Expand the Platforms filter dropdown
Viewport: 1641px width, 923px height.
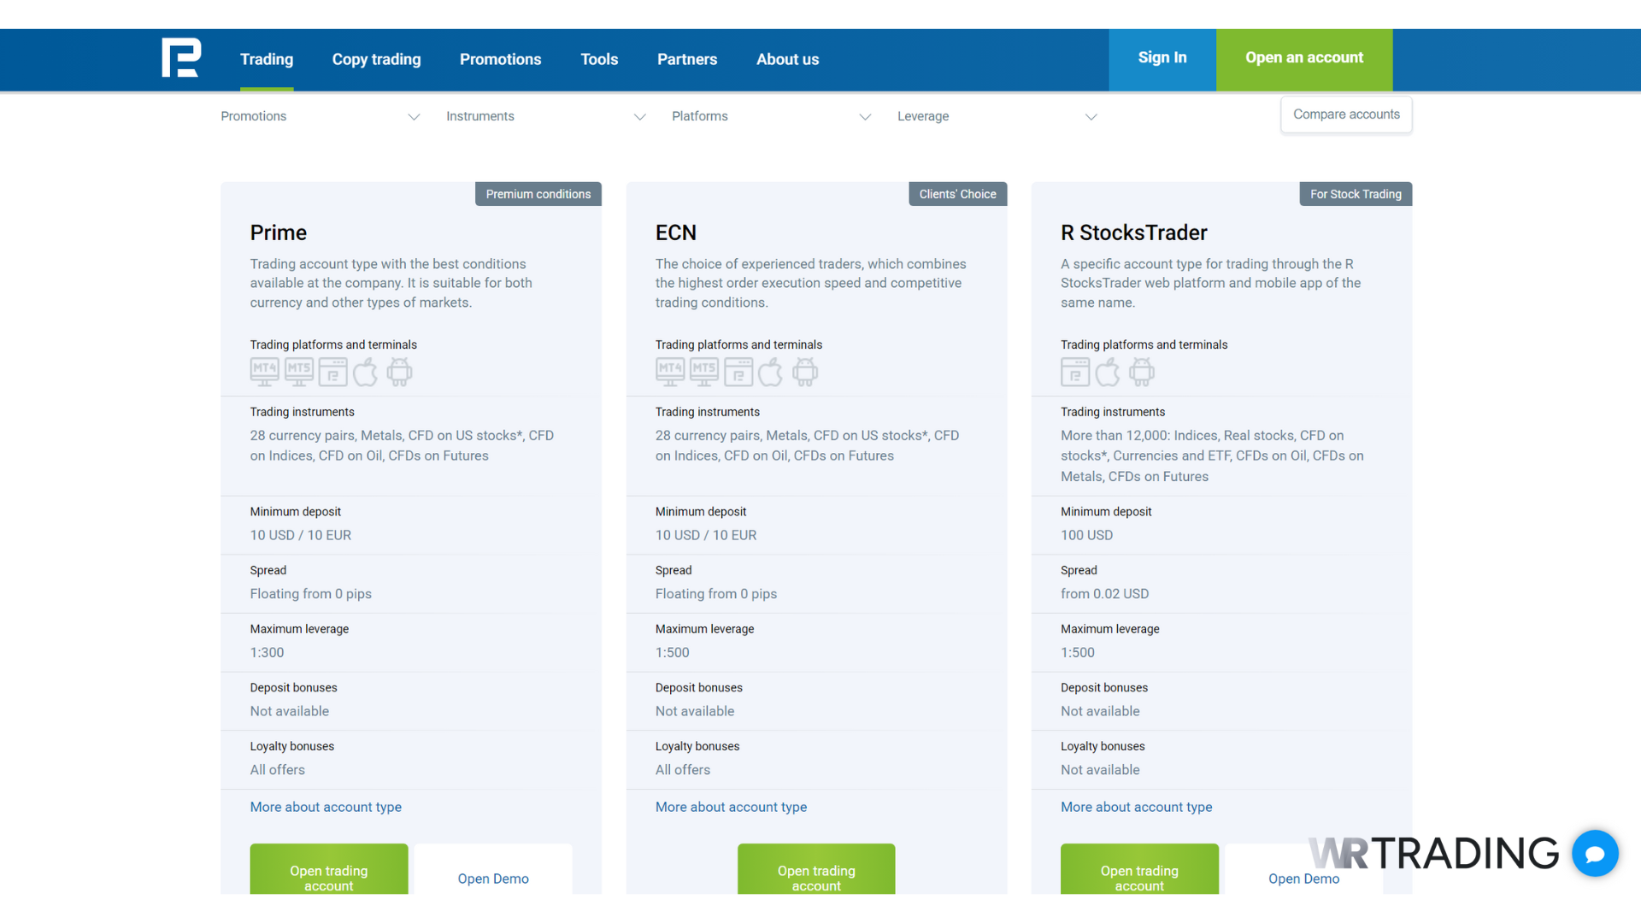click(772, 116)
